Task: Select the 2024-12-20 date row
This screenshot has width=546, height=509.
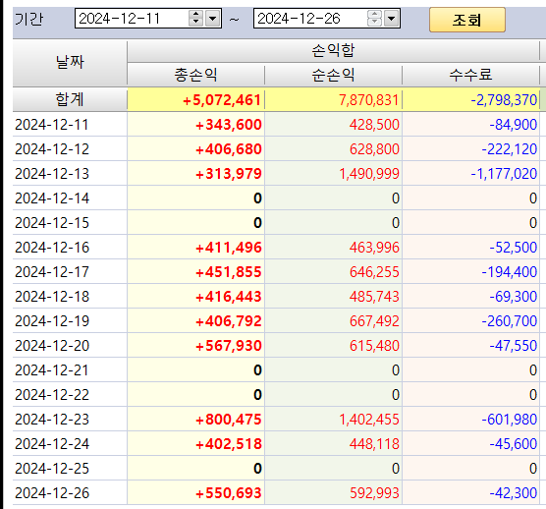Action: pyautogui.click(x=70, y=346)
